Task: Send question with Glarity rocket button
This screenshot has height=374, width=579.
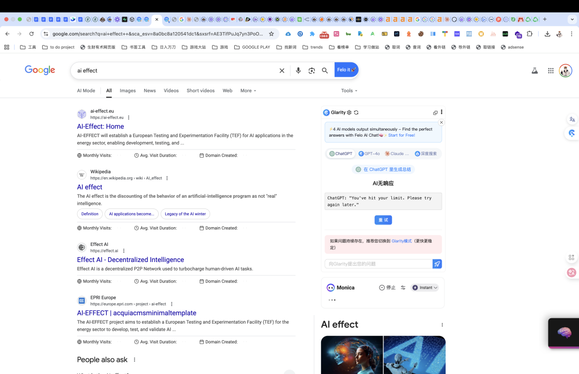Action: tap(437, 264)
